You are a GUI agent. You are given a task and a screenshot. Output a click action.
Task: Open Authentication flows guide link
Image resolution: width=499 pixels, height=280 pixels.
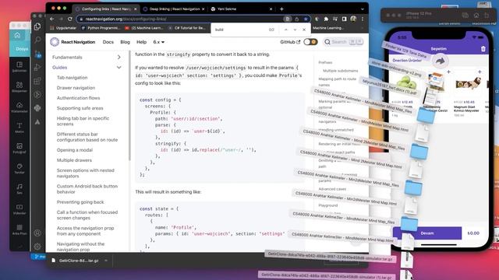pos(78,98)
